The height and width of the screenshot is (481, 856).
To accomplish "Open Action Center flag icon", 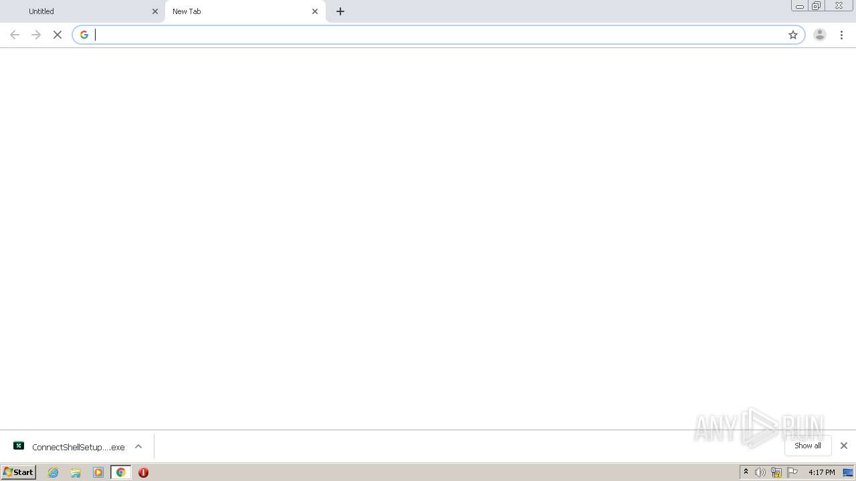I will [x=792, y=472].
